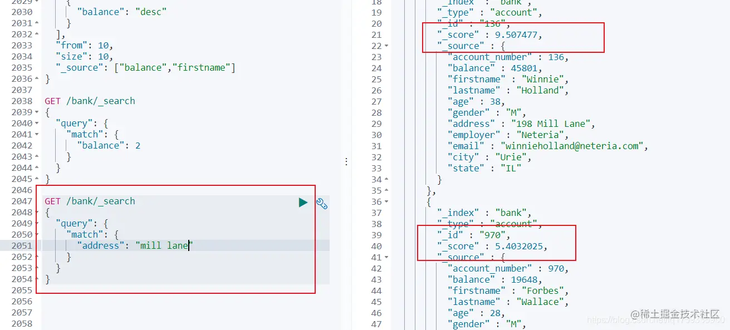
Task: Click the state "IL" line
Action: (484, 168)
